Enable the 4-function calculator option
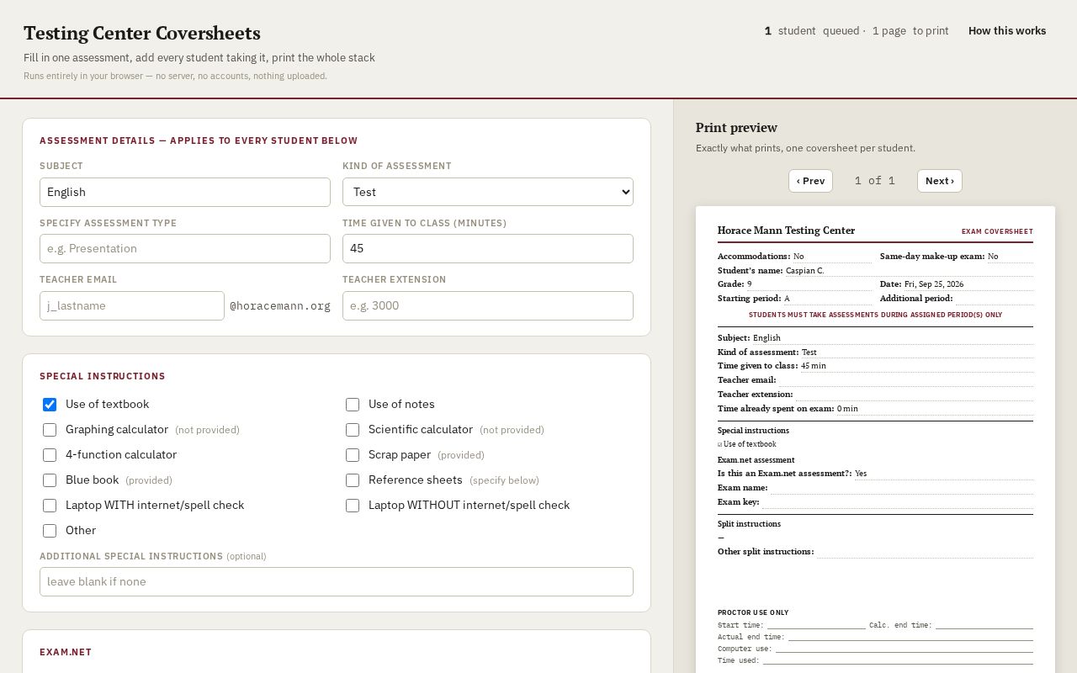 point(50,455)
